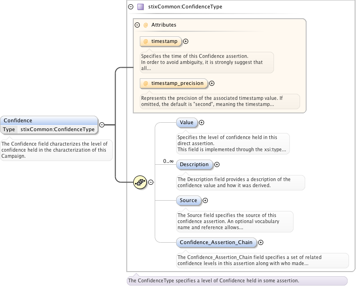Click the @ symbol beside Attributes header
This screenshot has width=356, height=287.
click(x=145, y=25)
